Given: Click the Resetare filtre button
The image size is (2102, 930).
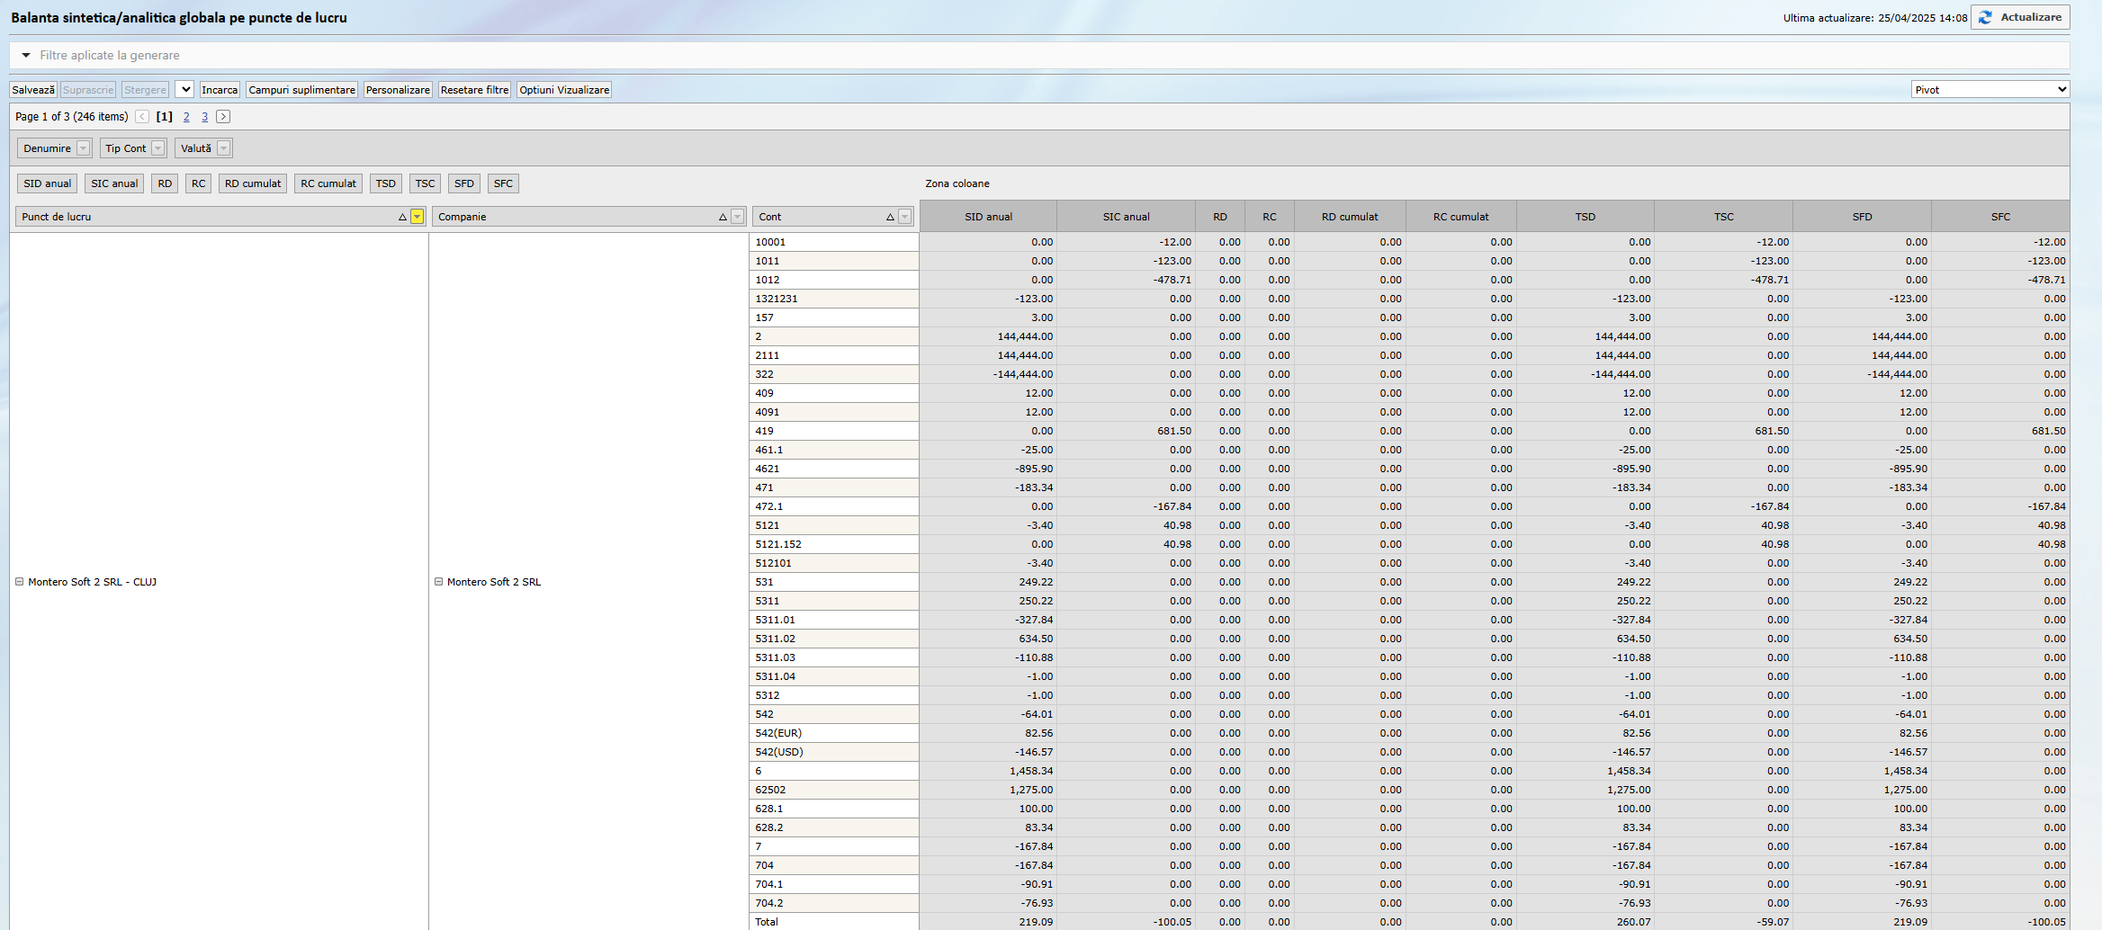Looking at the screenshot, I should pos(474,90).
